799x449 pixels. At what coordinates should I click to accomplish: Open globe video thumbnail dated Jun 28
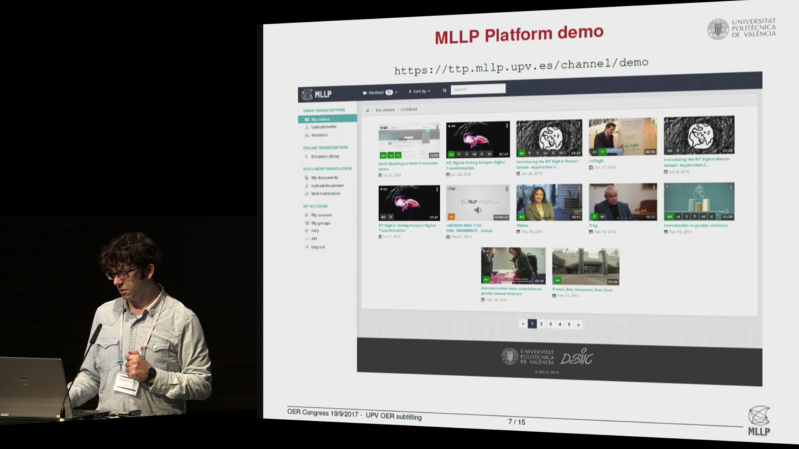tap(549, 138)
